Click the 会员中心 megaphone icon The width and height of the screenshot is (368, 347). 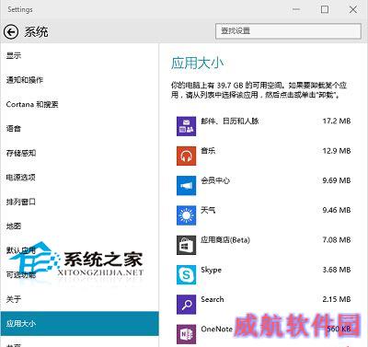pos(186,186)
